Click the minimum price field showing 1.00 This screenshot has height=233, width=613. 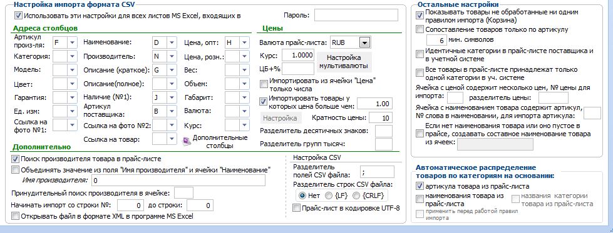click(x=375, y=104)
